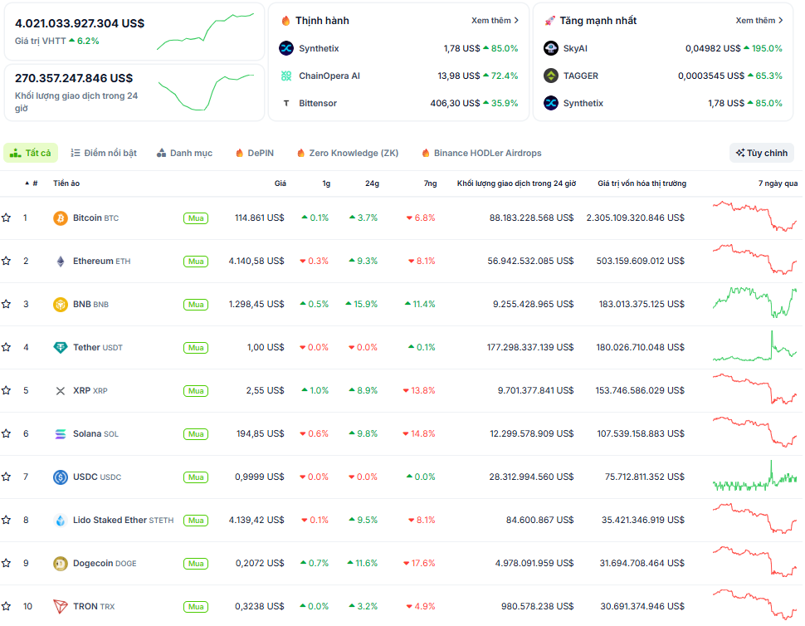Screen dimensions: 805x626
Task: Click the Ethereum coin logo icon
Action: (60, 262)
